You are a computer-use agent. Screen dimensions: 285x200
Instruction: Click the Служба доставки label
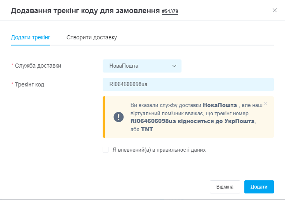tap(38, 66)
